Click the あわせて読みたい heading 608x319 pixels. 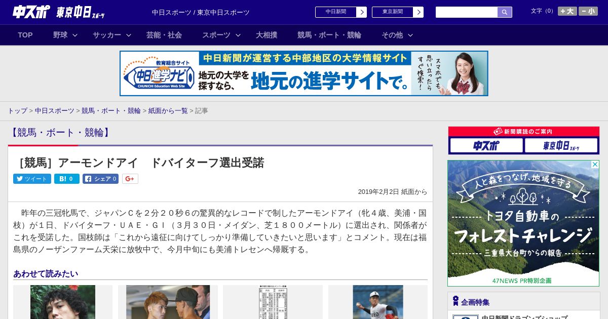46,274
